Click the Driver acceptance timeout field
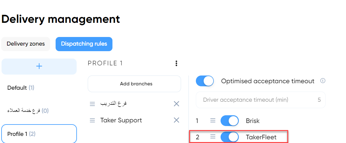The image size is (346, 143). click(261, 100)
